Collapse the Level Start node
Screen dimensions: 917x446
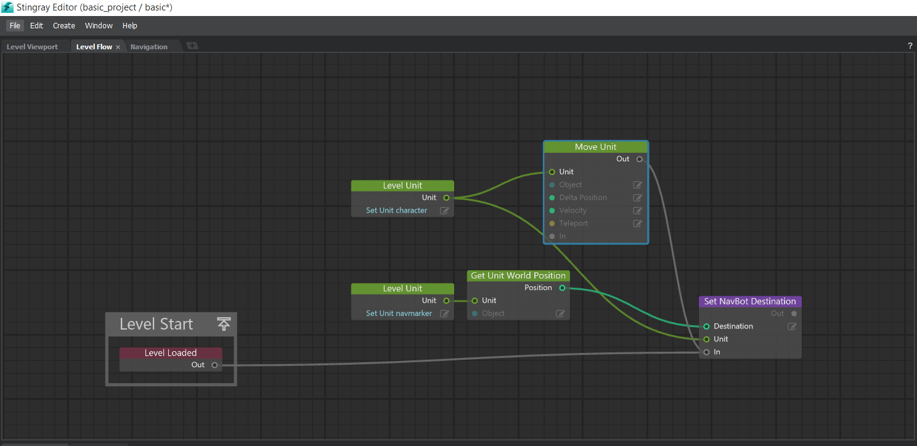point(224,323)
